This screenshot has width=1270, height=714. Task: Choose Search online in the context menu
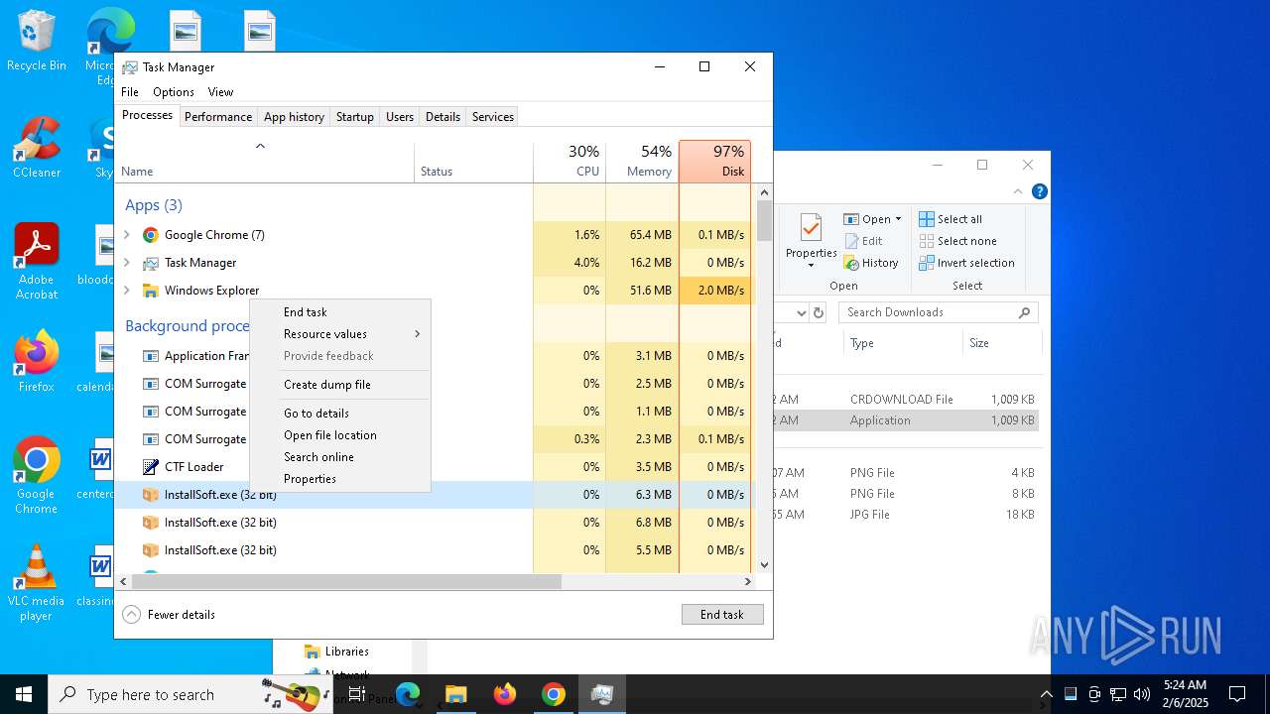340,457
